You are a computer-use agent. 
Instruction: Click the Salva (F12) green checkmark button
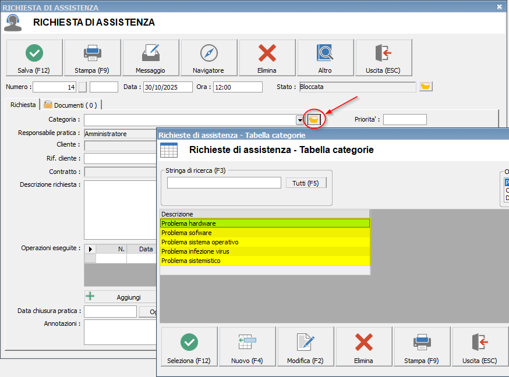[x=34, y=58]
